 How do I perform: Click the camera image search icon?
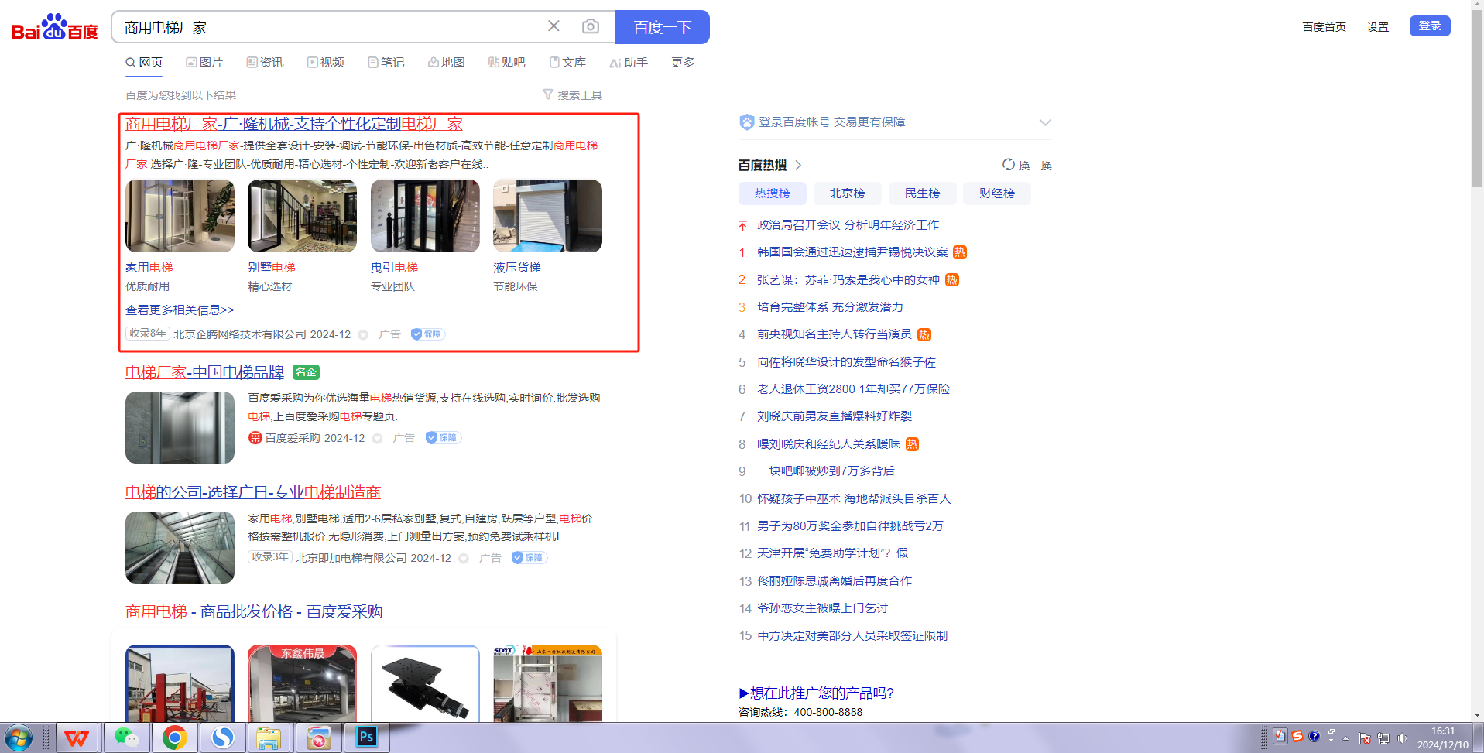[590, 27]
